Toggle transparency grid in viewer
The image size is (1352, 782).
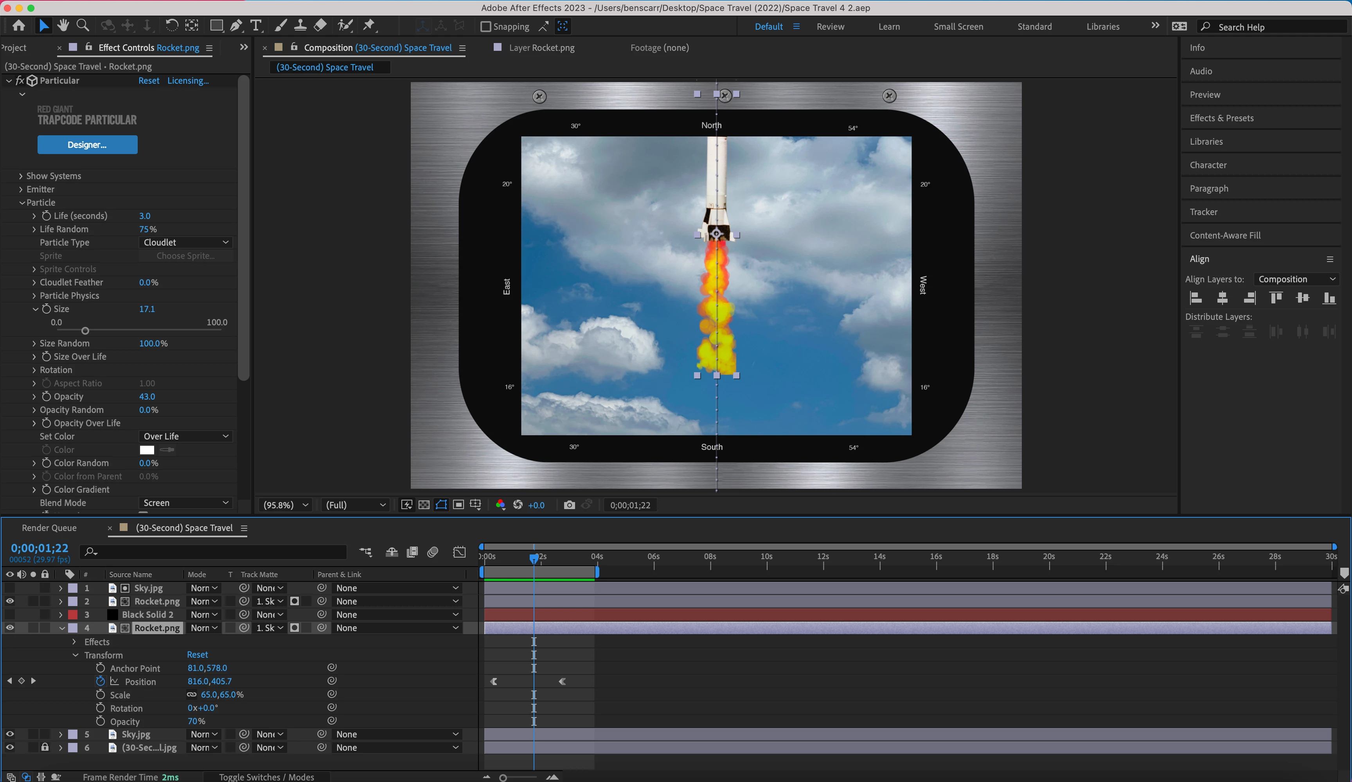point(424,505)
